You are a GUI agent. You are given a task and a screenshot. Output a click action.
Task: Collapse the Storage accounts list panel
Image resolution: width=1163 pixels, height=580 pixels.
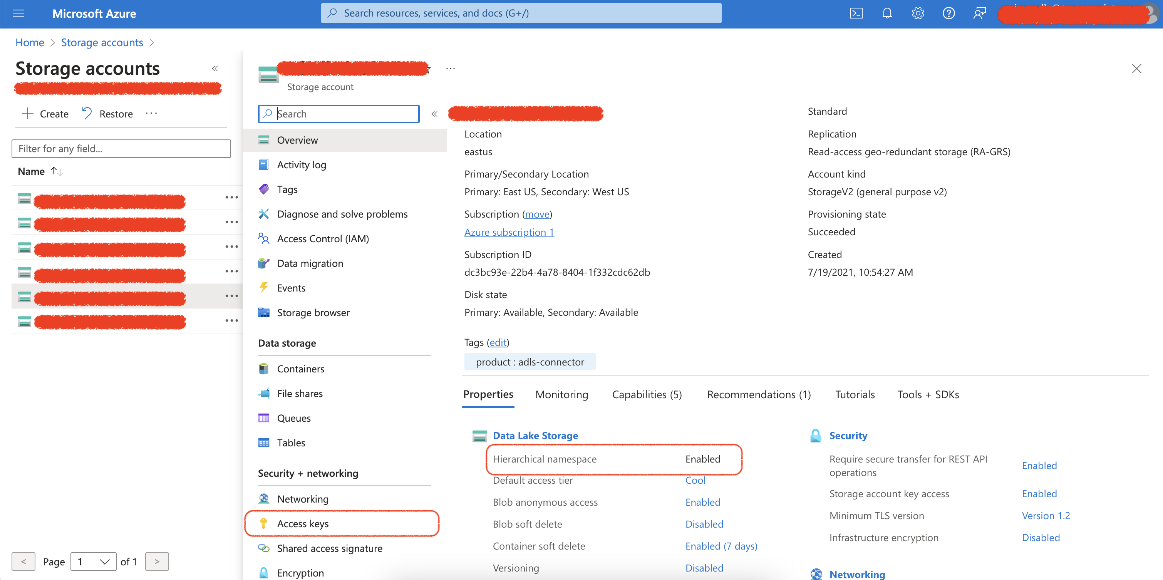tap(215, 69)
